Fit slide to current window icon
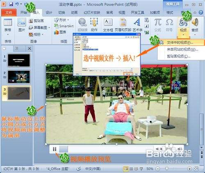 [x=196, y=169]
